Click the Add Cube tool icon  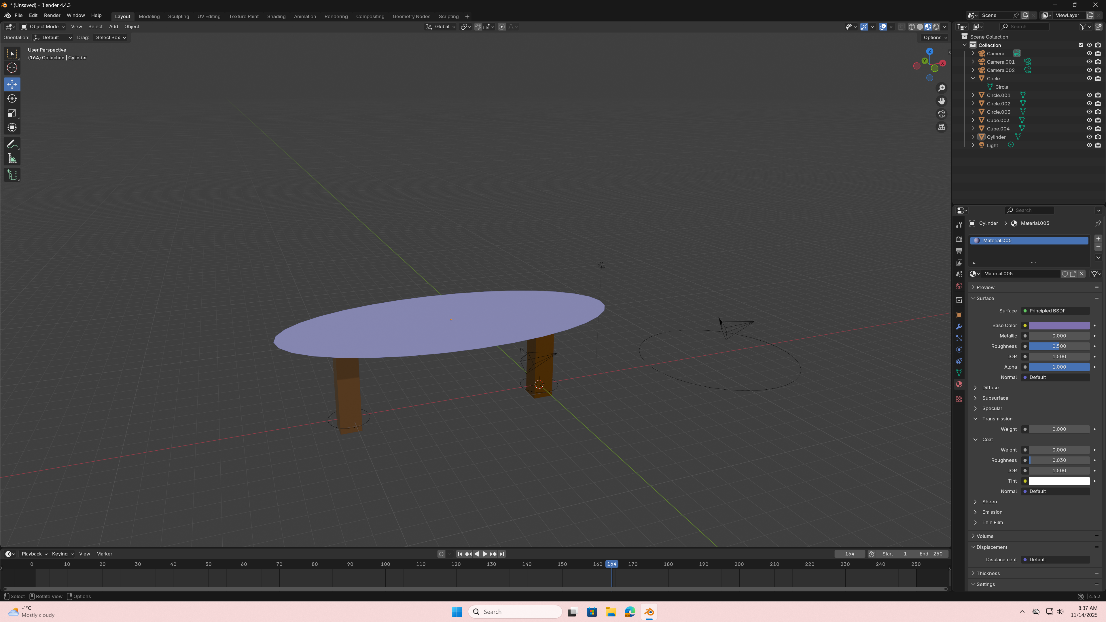coord(12,175)
